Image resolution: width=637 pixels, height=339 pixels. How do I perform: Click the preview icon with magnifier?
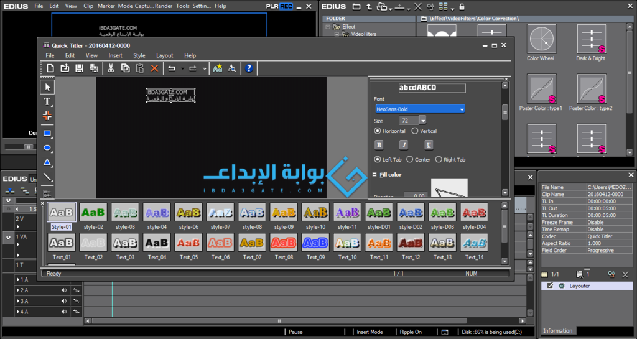tap(232, 68)
